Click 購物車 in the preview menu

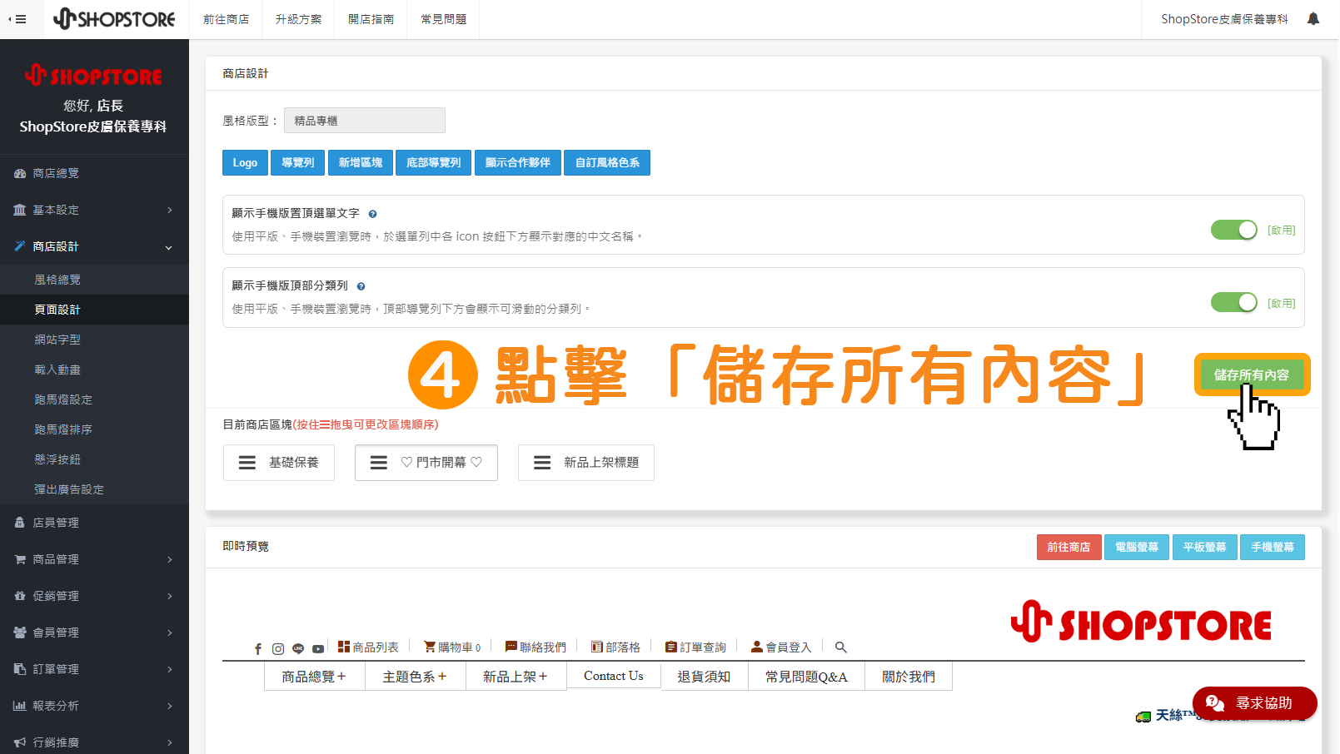[452, 647]
